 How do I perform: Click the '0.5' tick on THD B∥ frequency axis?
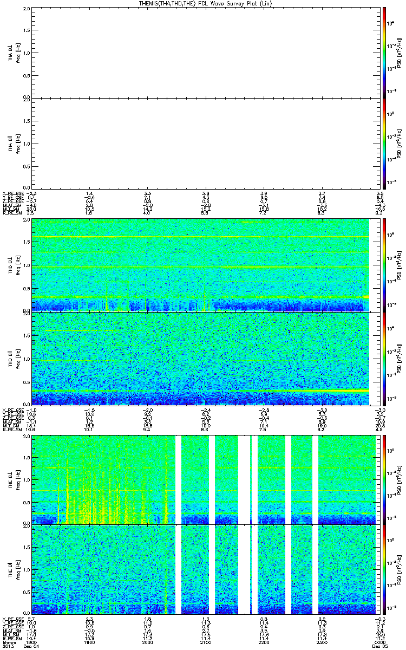(27, 382)
